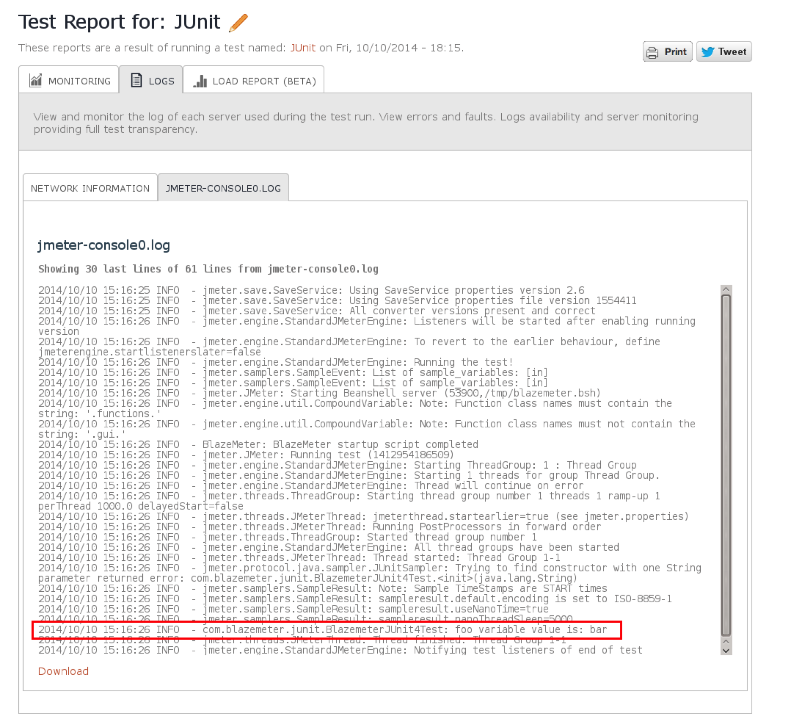Click the Twitter bird icon
Screen dimensions: 792x725
(x=707, y=52)
